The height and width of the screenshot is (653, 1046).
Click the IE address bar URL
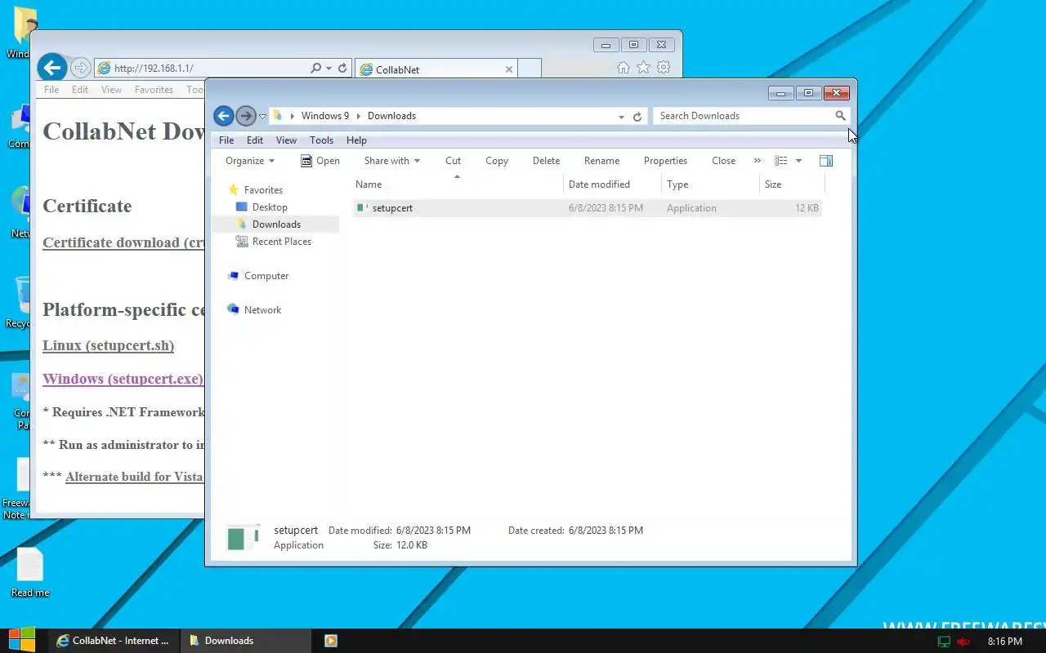coord(154,69)
